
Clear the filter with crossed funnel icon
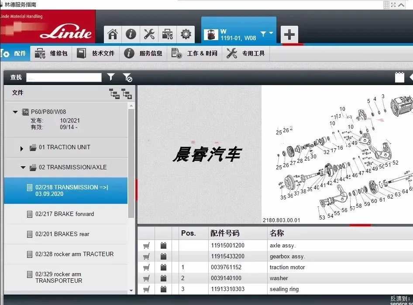coord(127,77)
